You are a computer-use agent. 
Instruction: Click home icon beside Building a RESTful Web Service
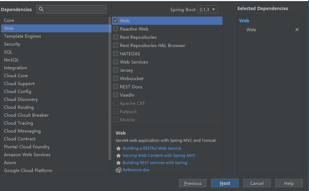tap(118, 148)
